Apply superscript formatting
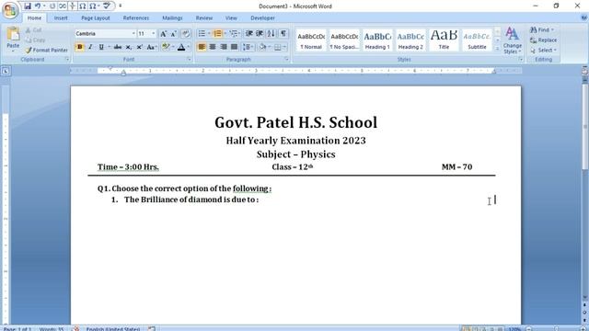Viewport: 589px width, 331px height. 139,47
